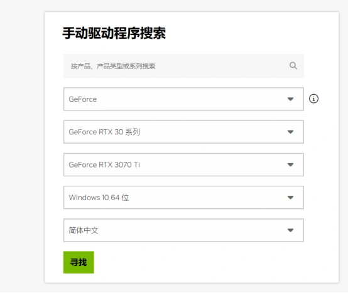The height and width of the screenshot is (293, 348).
Task: Click the green 寻找 button
Action: pos(79,262)
